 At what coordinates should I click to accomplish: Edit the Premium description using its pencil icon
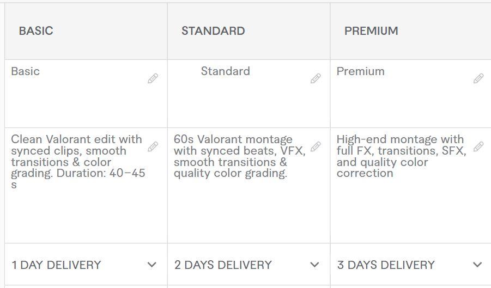478,147
